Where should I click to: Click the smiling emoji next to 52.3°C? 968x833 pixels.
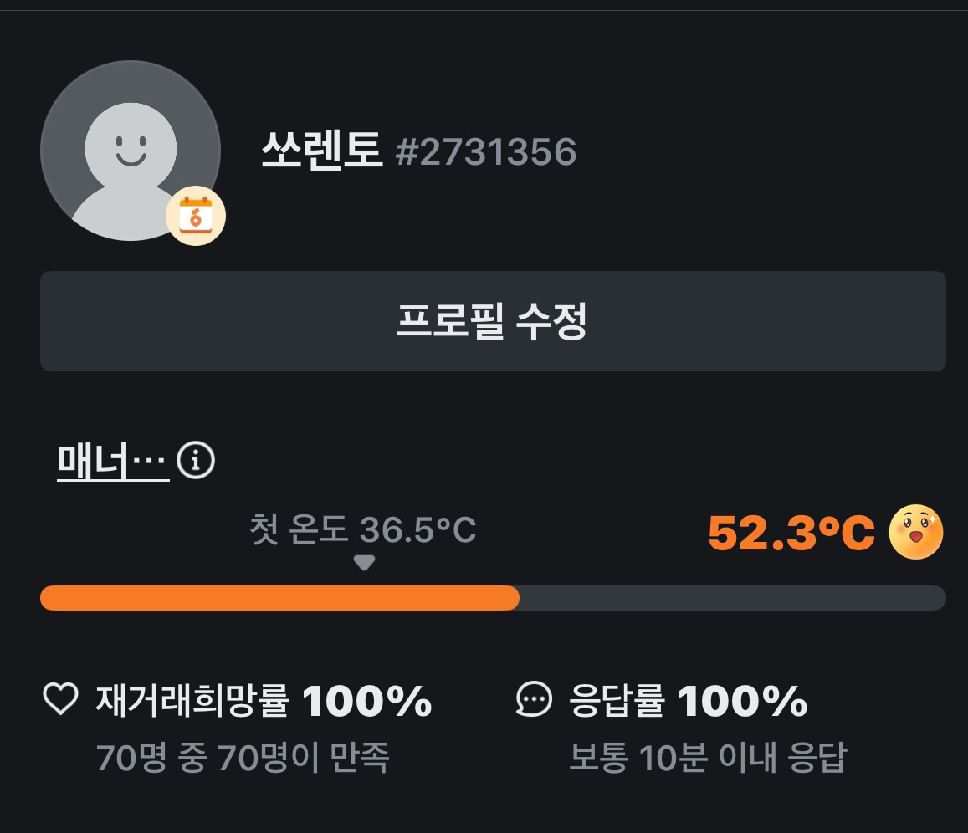coord(915,533)
